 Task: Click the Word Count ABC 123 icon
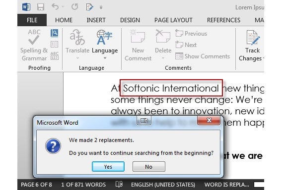tap(54, 56)
